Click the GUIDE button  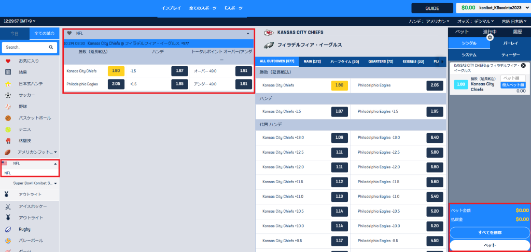point(432,8)
